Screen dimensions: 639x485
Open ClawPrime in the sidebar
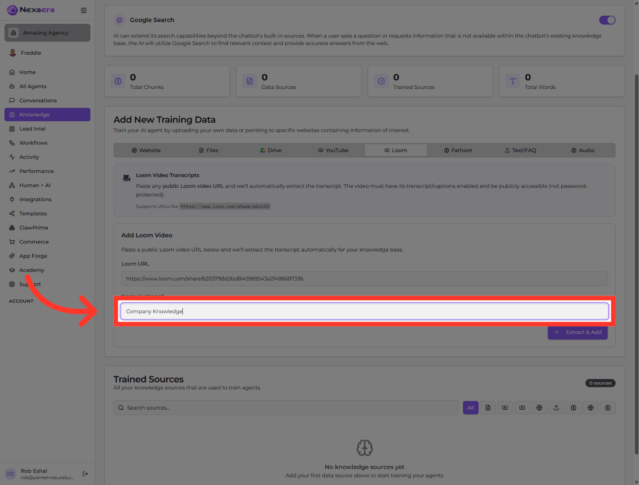click(47, 228)
